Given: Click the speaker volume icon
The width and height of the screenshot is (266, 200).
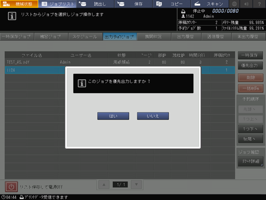Looking at the screenshot, I should pyautogui.click(x=246, y=4).
